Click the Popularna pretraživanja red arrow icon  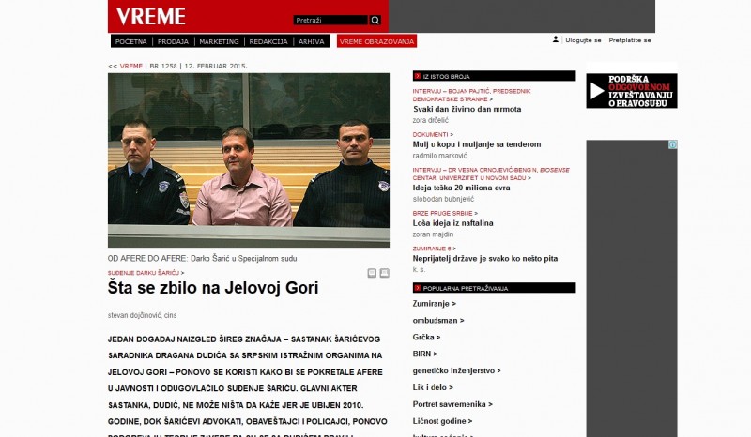coord(417,288)
